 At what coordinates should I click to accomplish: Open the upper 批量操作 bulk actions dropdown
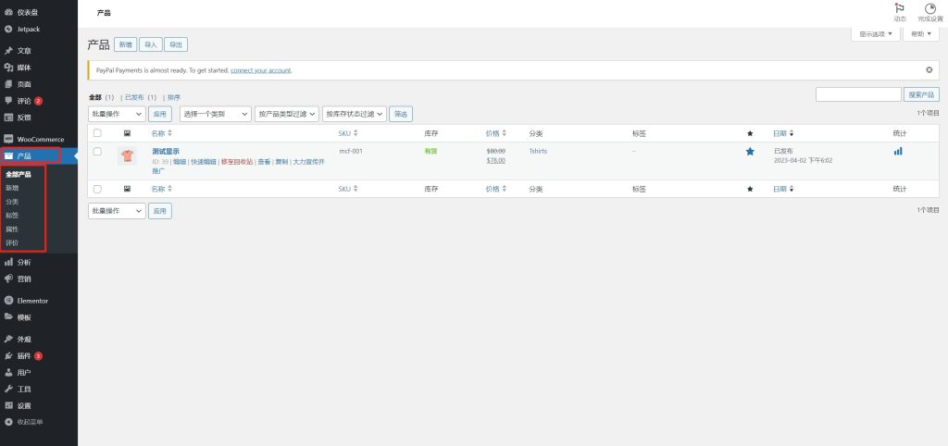pos(117,114)
